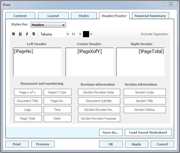Screen dimensions: 180x153
Task: Toggle underline formatting
Action: click(x=20, y=34)
